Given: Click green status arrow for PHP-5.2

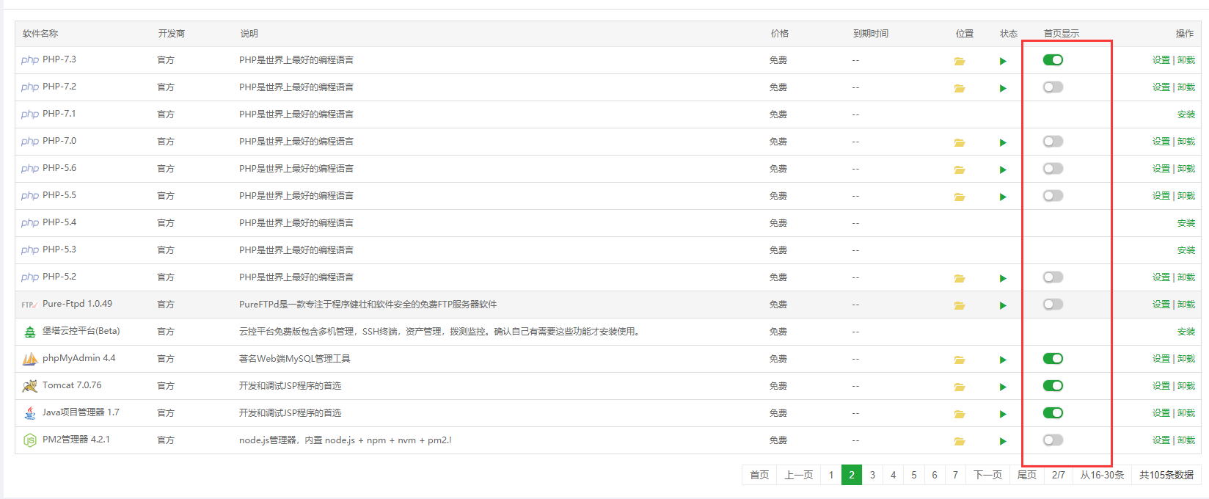Looking at the screenshot, I should point(1003,278).
